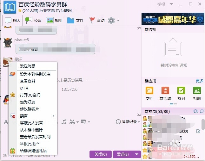The image size is (205, 161).
Task: Open the 公告 announcement tab
Action: coord(33,21)
